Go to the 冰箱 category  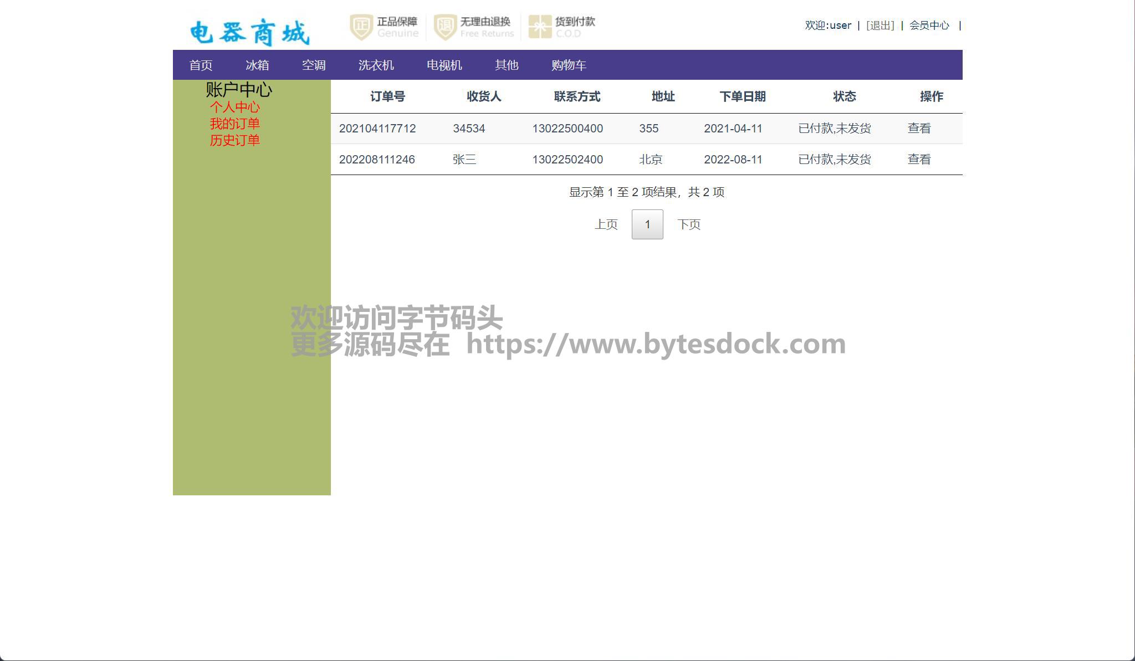[257, 65]
